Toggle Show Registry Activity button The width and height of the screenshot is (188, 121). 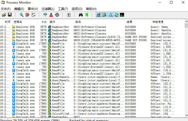pos(99,15)
